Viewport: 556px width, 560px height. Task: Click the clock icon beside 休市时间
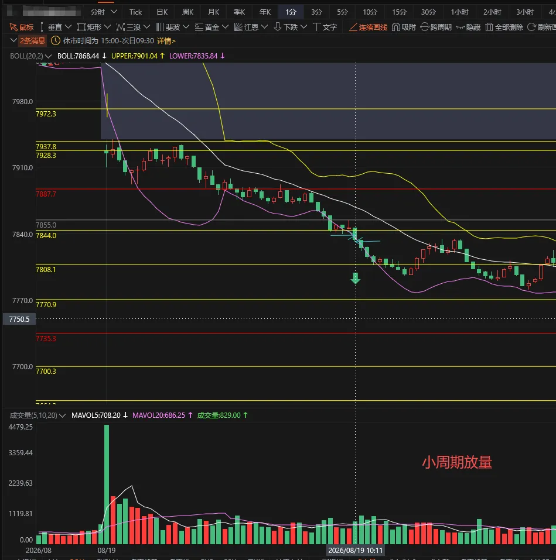(x=56, y=41)
